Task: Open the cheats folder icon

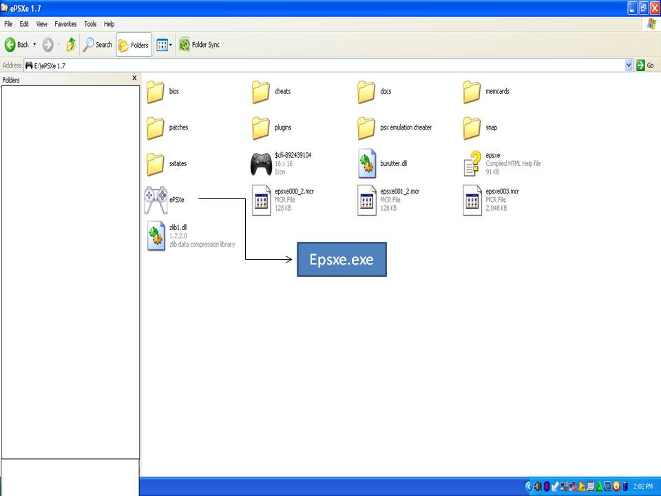Action: [x=260, y=92]
